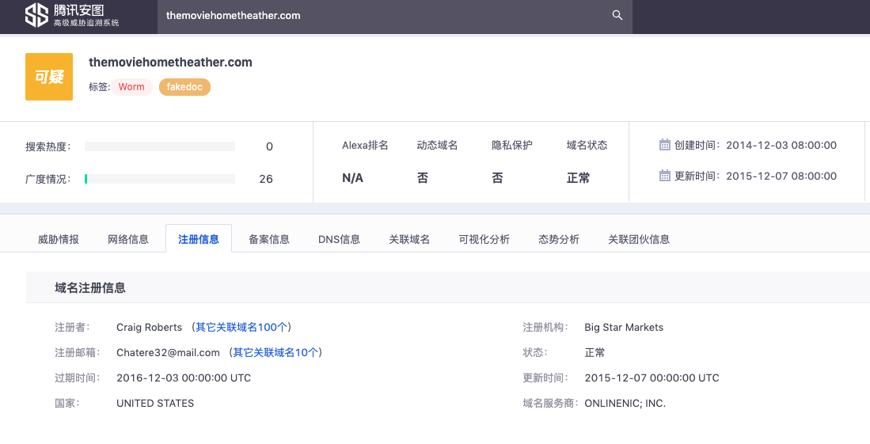Switch to the 关联团伙信息 tab
Viewport: 870px width, 444px height.
pos(639,239)
